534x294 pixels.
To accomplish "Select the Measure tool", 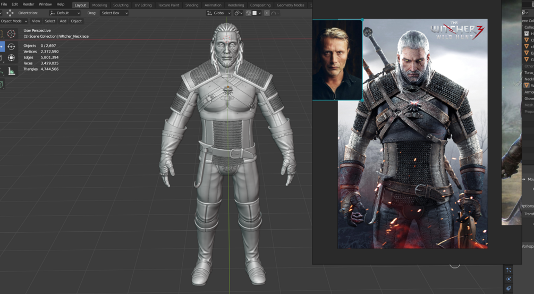I will pyautogui.click(x=11, y=71).
